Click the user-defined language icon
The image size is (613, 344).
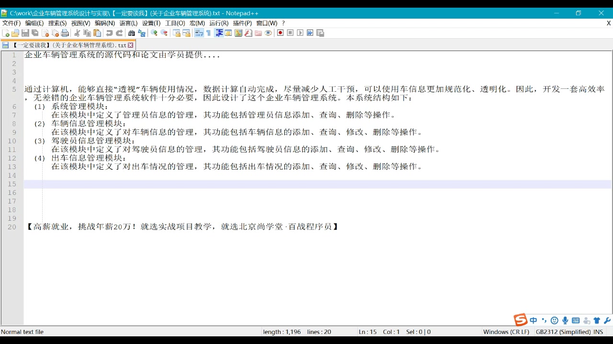(228, 33)
